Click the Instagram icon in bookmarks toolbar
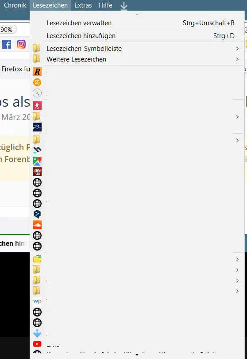Image resolution: width=247 pixels, height=359 pixels. pos(21,44)
